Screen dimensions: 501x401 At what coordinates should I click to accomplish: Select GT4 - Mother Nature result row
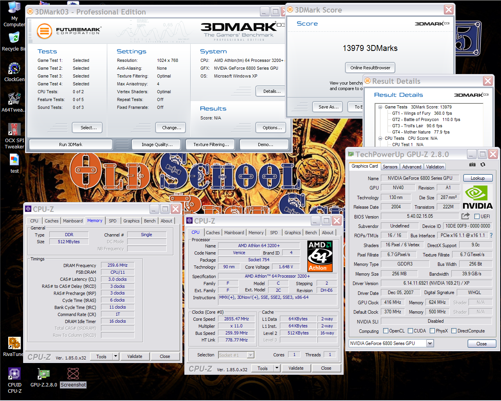[x=421, y=132]
